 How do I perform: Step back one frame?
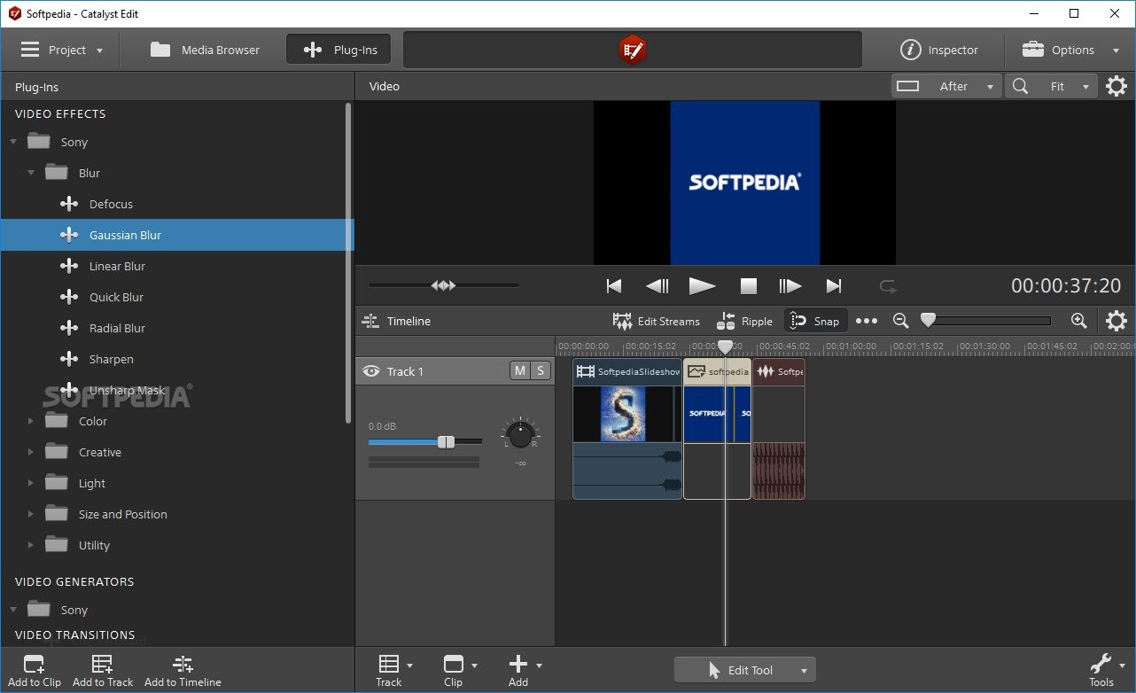657,285
